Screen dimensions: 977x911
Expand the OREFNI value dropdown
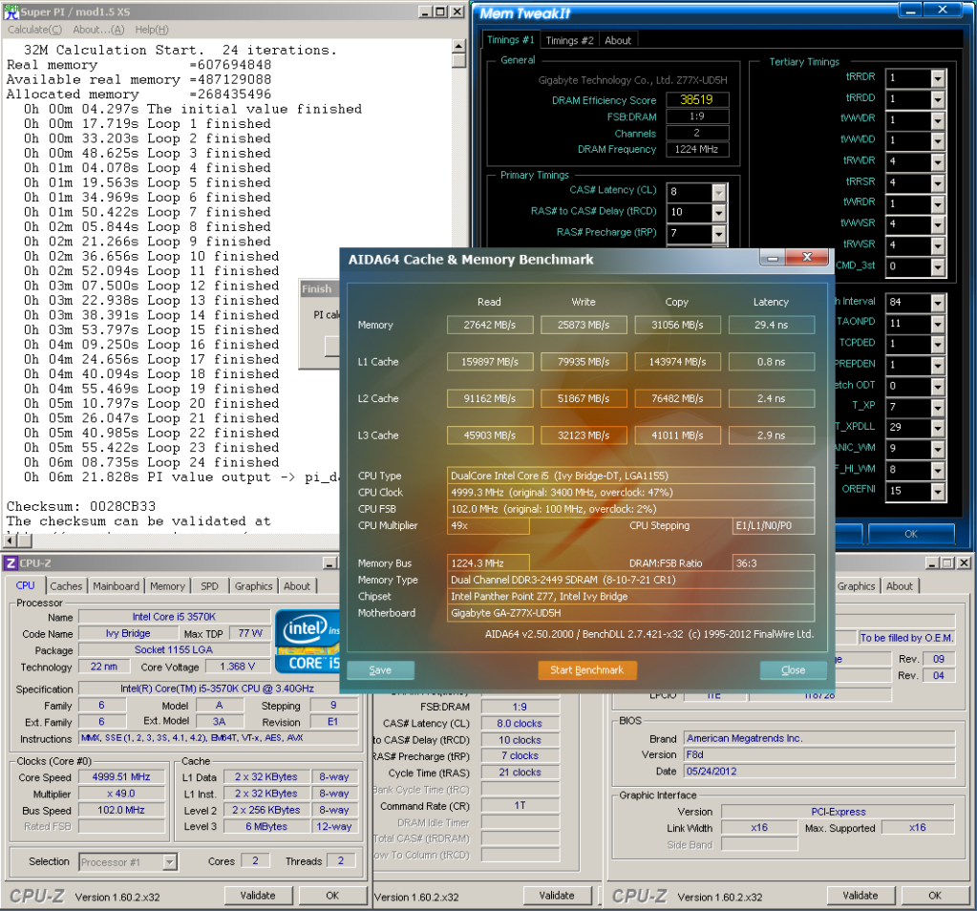pyautogui.click(x=937, y=491)
